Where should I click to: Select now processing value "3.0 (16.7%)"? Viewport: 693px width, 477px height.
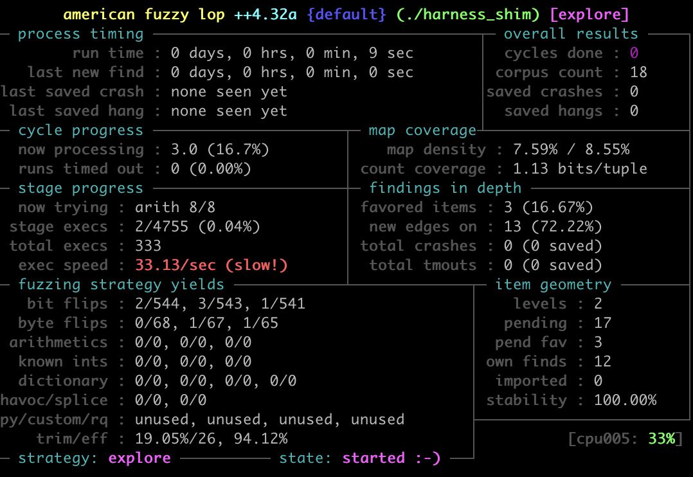click(x=220, y=149)
